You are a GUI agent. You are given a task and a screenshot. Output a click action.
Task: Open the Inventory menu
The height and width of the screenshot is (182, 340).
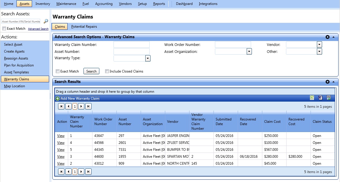(x=43, y=4)
